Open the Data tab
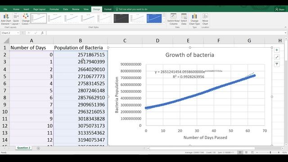This screenshot has height=162, width=288. tap(65, 9)
